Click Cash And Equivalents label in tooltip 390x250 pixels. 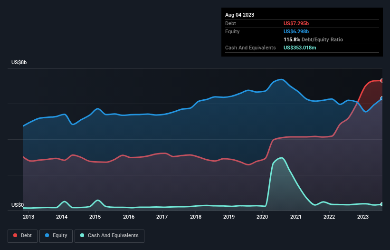point(250,48)
